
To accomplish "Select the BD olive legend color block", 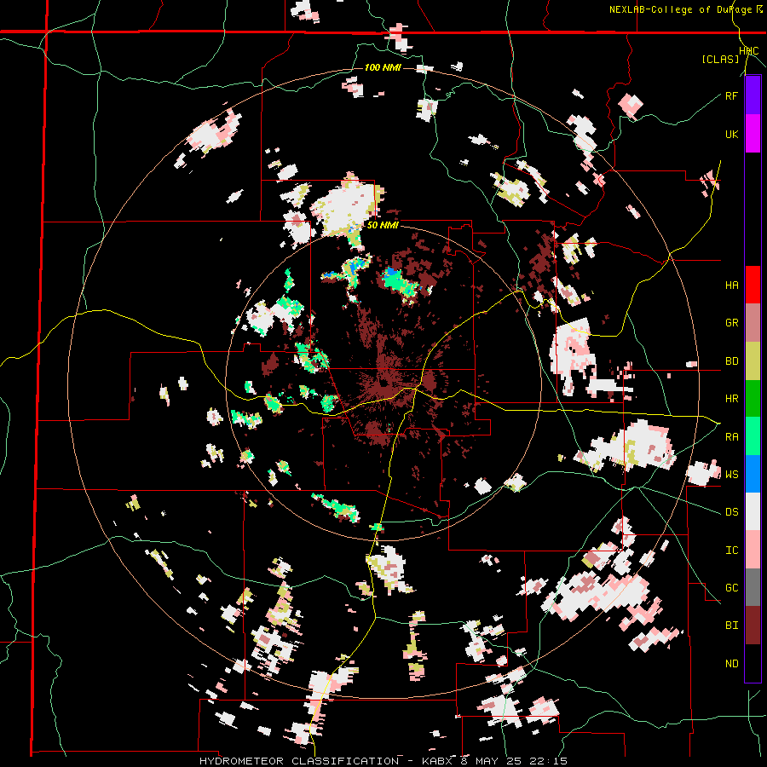I will [x=753, y=361].
